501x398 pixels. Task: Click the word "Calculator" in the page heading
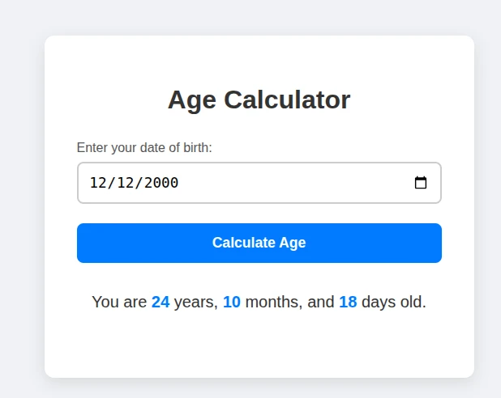pyautogui.click(x=287, y=99)
